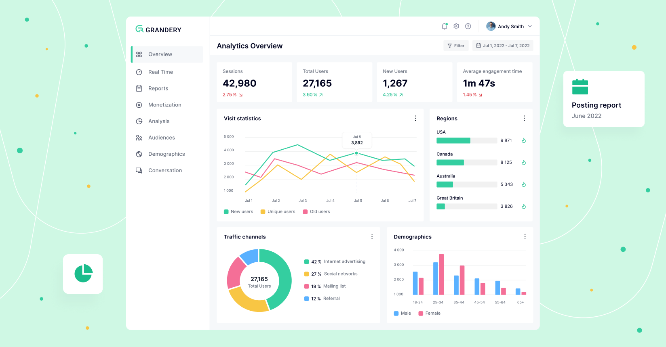Click the Grandery logo icon
The height and width of the screenshot is (347, 666).
pos(139,29)
